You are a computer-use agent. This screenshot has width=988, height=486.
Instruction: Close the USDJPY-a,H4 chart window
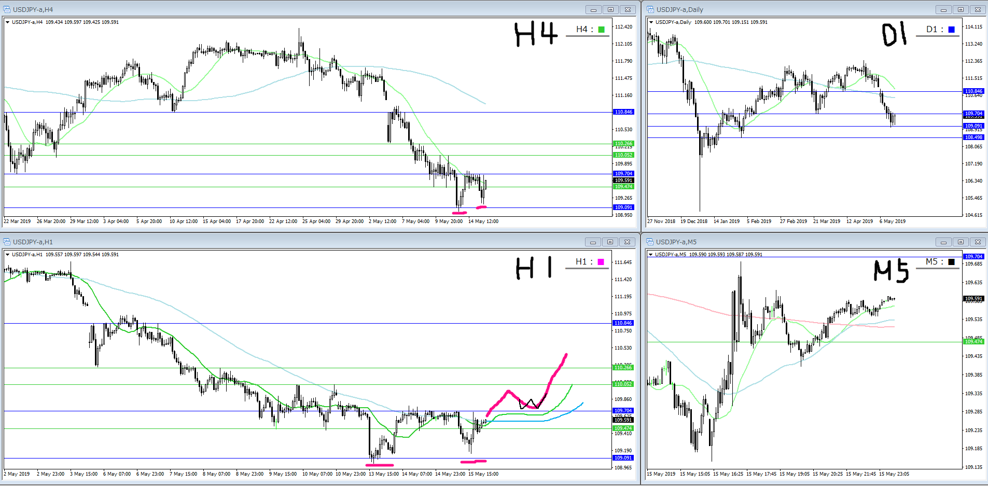pos(628,9)
